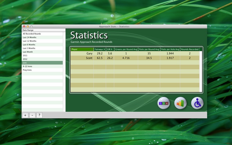Sort by Fairways % column header
The height and width of the screenshot is (145, 232).
click(x=100, y=49)
